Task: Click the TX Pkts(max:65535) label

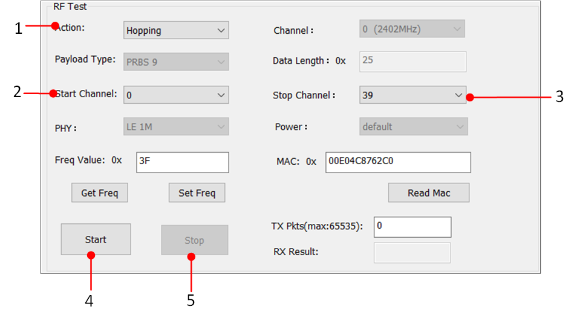Action: tap(317, 227)
